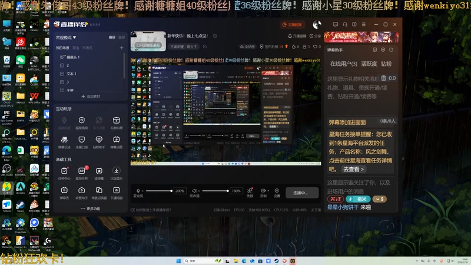Viewport: 471px width, 265px height.
Task: Open the 设置 settings gear
Action: point(277,193)
